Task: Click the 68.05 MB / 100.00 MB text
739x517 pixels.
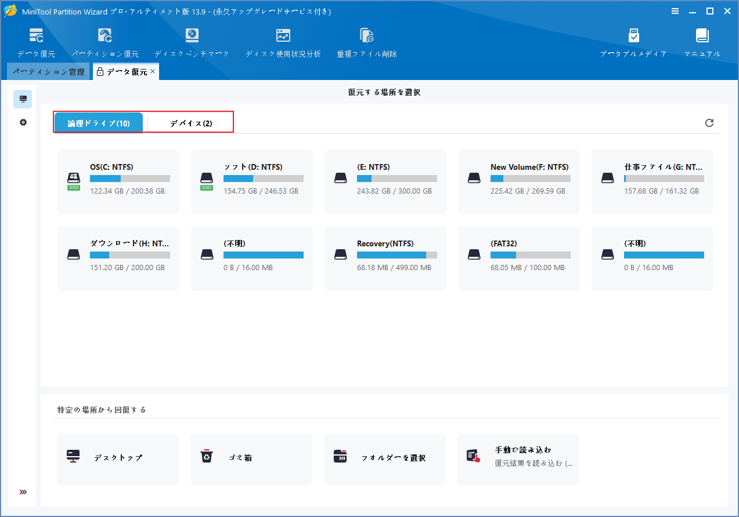Action: point(528,267)
